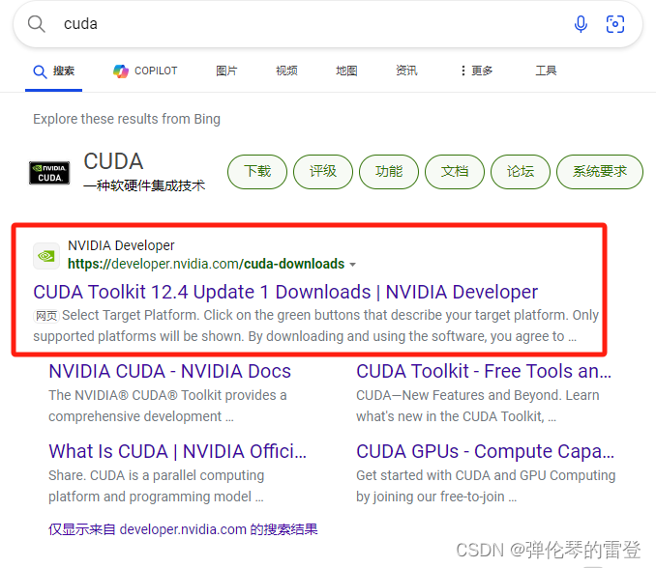The image size is (656, 568).
Task: Click the search magnifier icon in search box
Action: (x=37, y=24)
